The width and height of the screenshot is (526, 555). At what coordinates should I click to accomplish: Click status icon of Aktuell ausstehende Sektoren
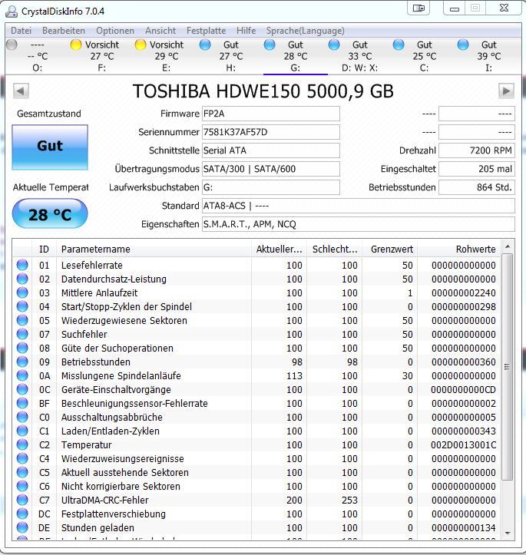pyautogui.click(x=22, y=472)
